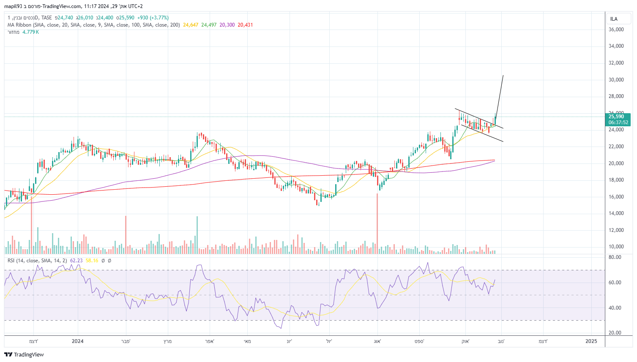This screenshot has width=637, height=362.
Task: Click the 30,000 price axis label
Action: [x=616, y=80]
